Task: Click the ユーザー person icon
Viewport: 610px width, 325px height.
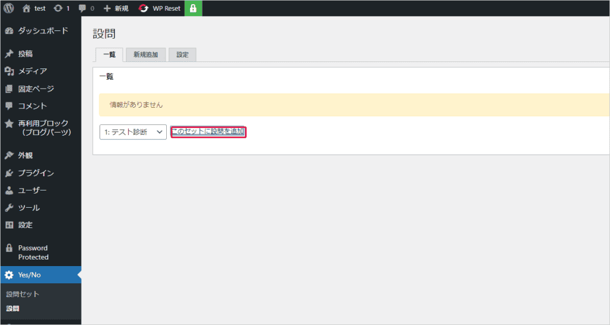Action: [9, 190]
